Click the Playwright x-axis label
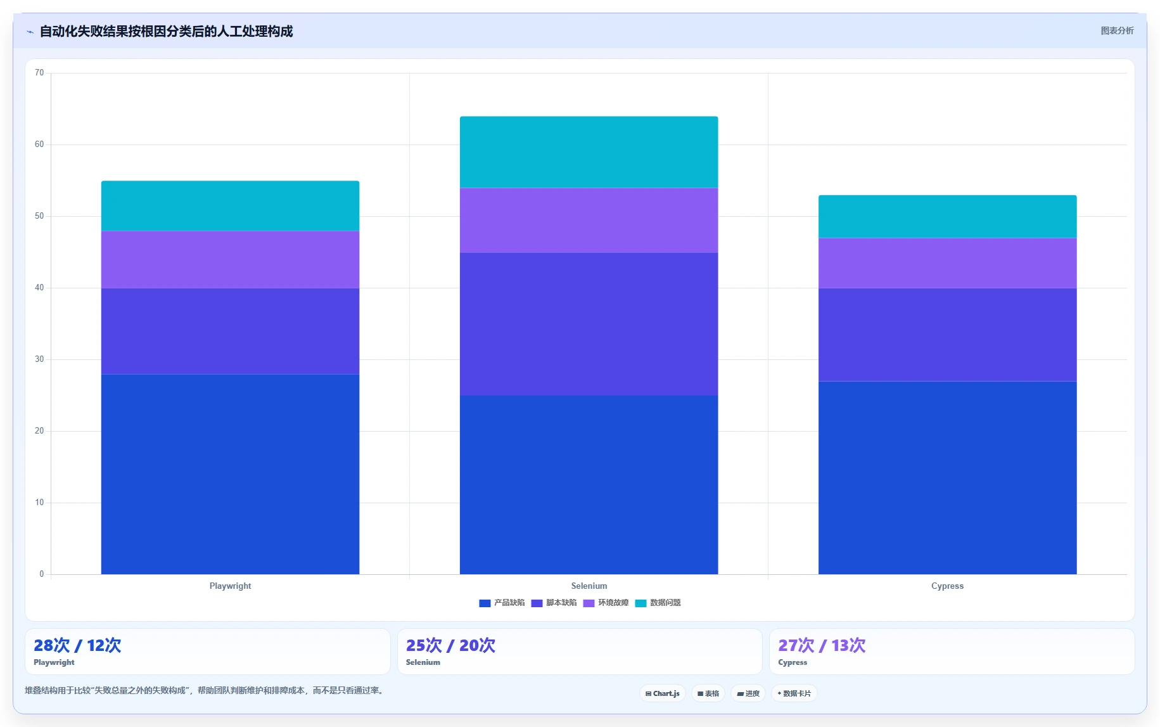The image size is (1160, 727). click(230, 586)
